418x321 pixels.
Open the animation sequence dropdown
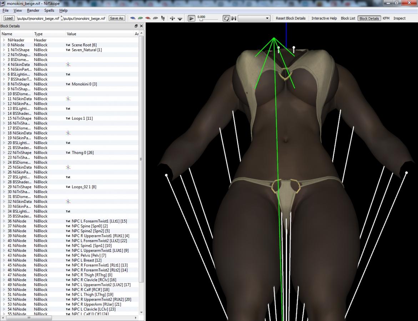(254, 19)
